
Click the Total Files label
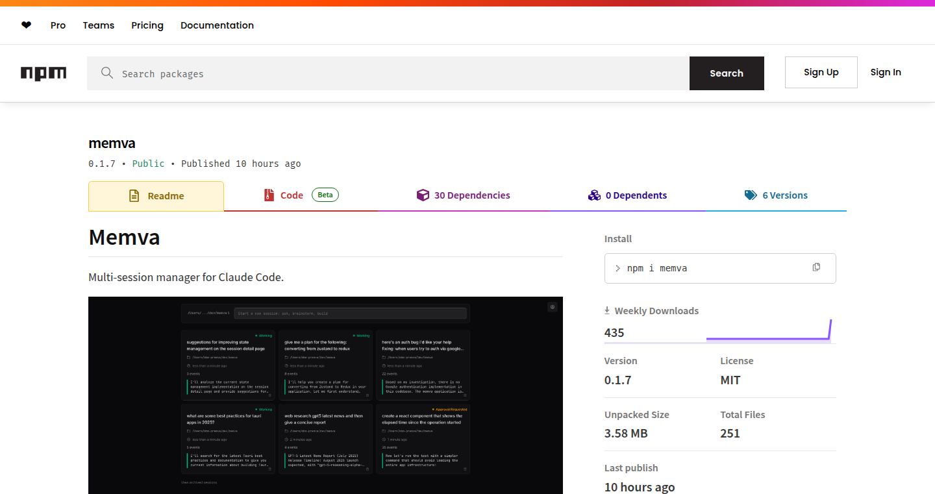pos(743,415)
